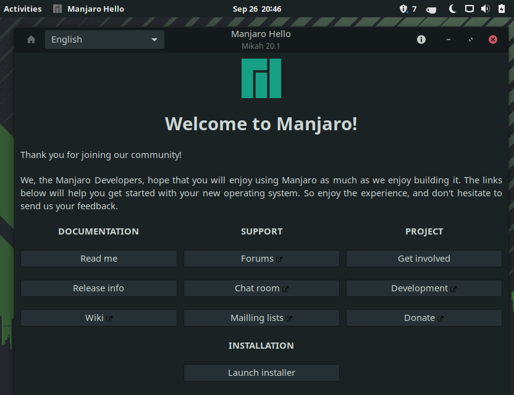Click the shield updates indicator in top bar
This screenshot has height=395, width=514.
pyautogui.click(x=408, y=9)
